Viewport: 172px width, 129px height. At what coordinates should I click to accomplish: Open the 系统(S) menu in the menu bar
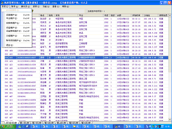tap(5, 7)
